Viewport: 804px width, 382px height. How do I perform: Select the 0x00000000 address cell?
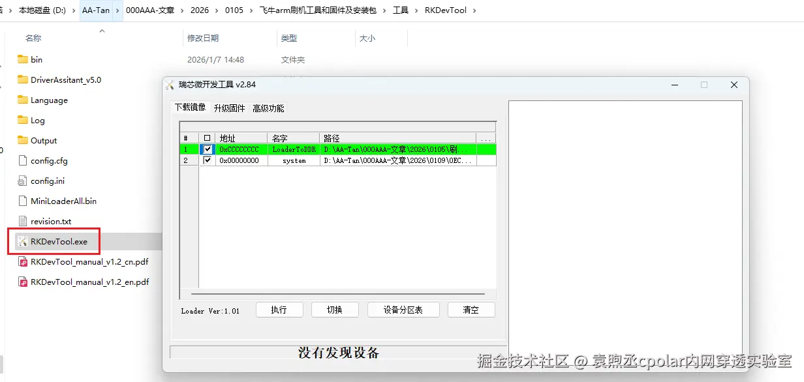pyautogui.click(x=241, y=160)
